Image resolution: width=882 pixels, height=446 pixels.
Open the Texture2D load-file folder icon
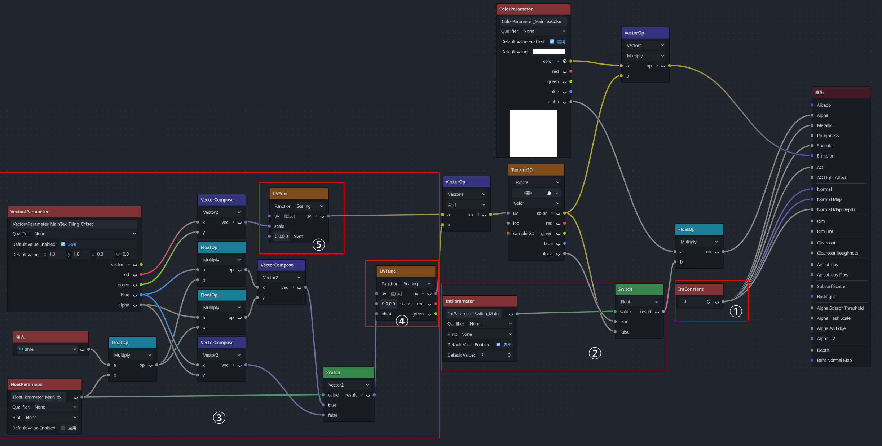click(549, 193)
